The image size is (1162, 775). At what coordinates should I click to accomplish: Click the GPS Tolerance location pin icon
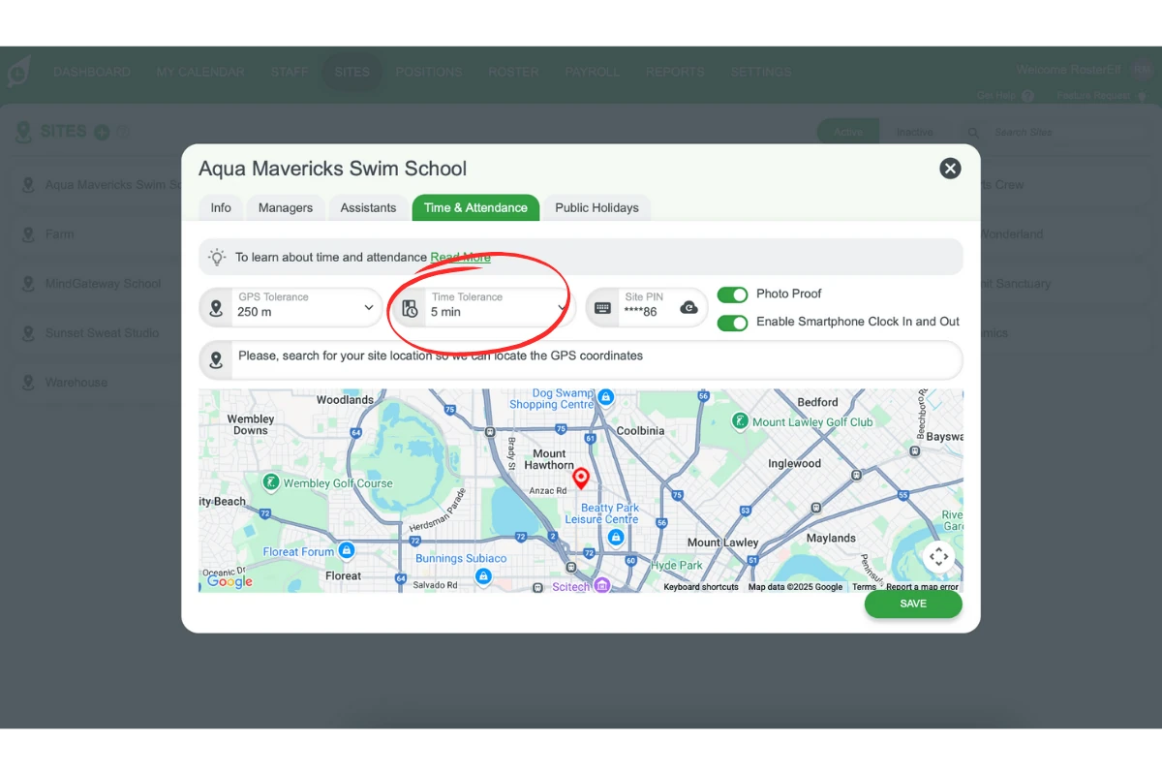216,308
